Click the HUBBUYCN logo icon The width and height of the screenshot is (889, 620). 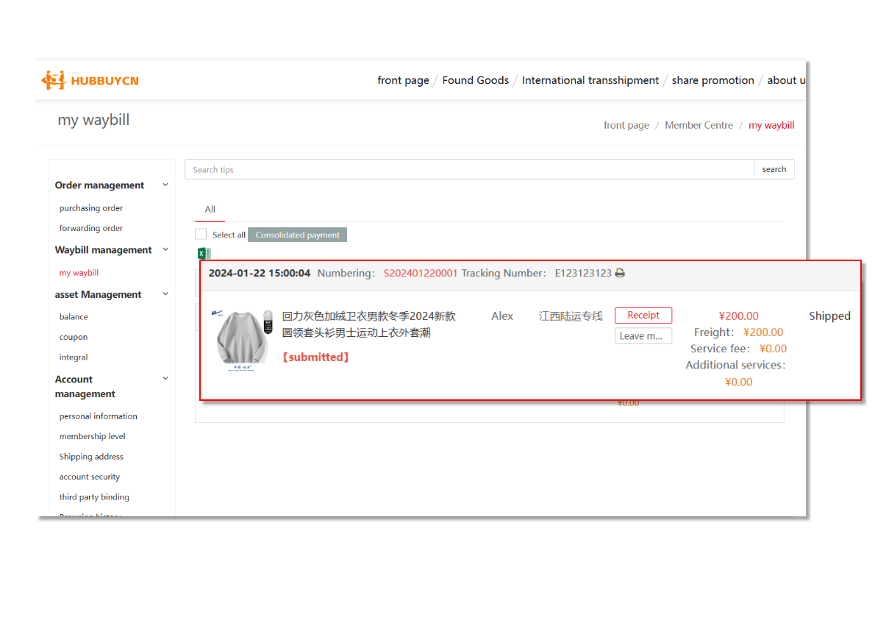[x=54, y=80]
